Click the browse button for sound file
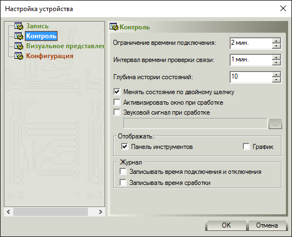Image resolution: width=292 pixels, height=237 pixels. click(275, 123)
